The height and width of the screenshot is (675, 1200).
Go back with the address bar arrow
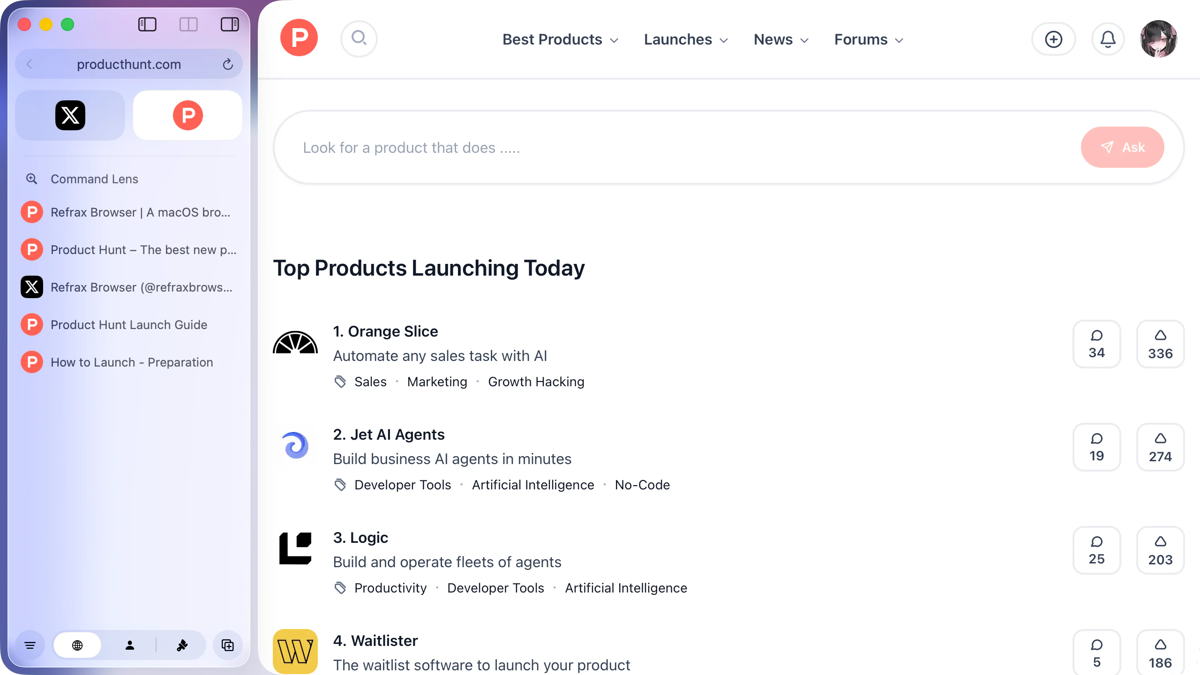coord(30,64)
